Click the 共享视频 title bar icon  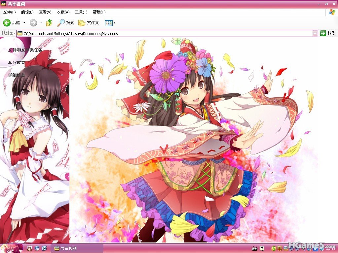pyautogui.click(x=3, y=4)
